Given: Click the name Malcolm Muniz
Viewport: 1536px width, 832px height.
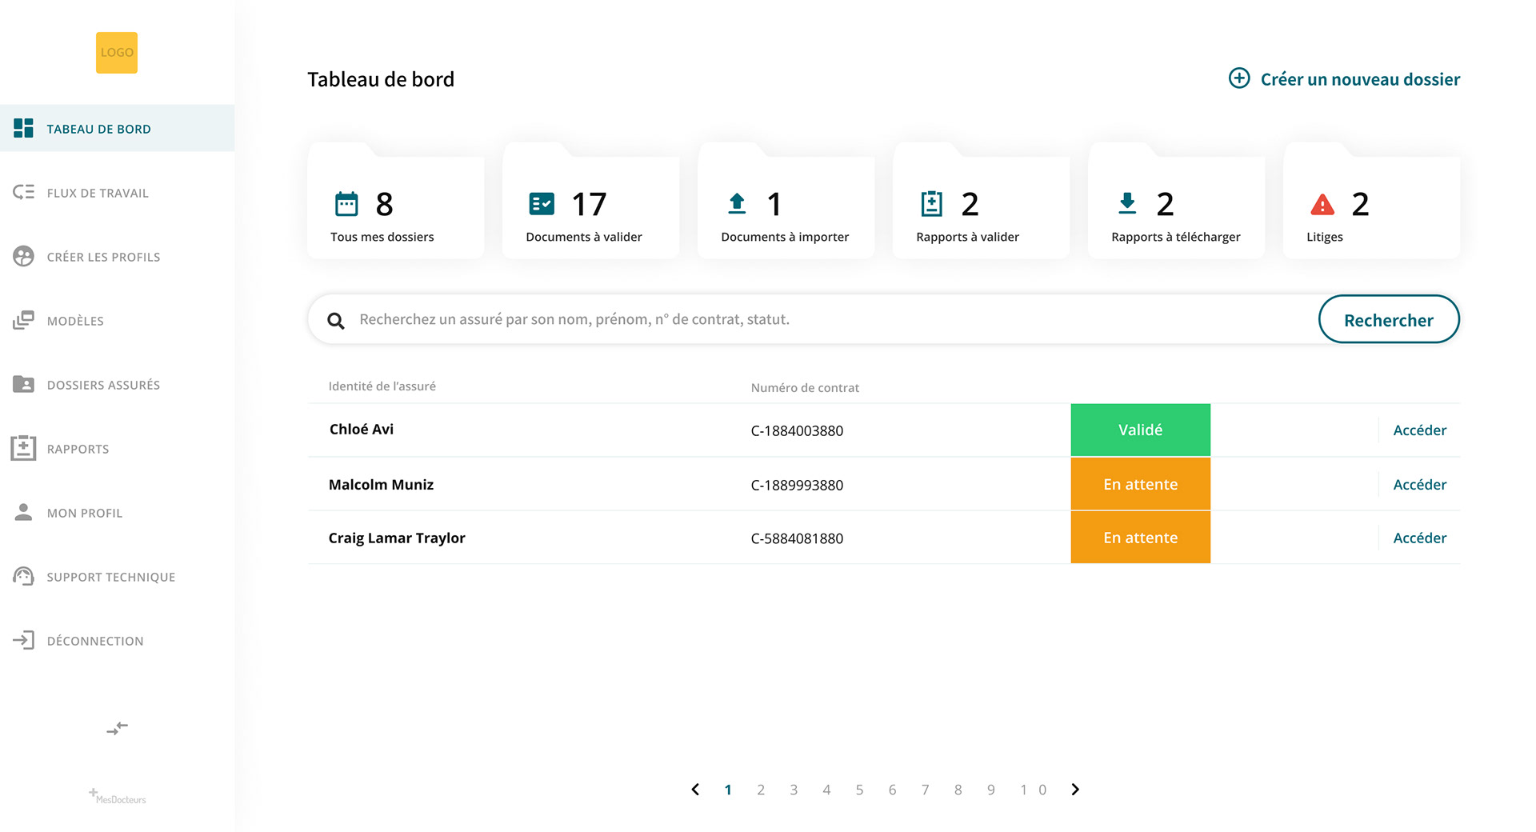Looking at the screenshot, I should [381, 485].
